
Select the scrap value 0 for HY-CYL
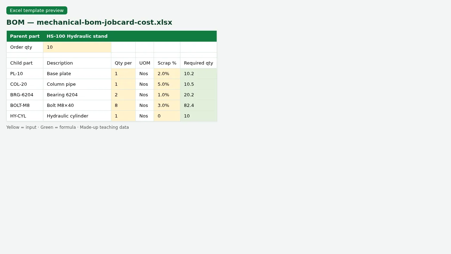(167, 116)
